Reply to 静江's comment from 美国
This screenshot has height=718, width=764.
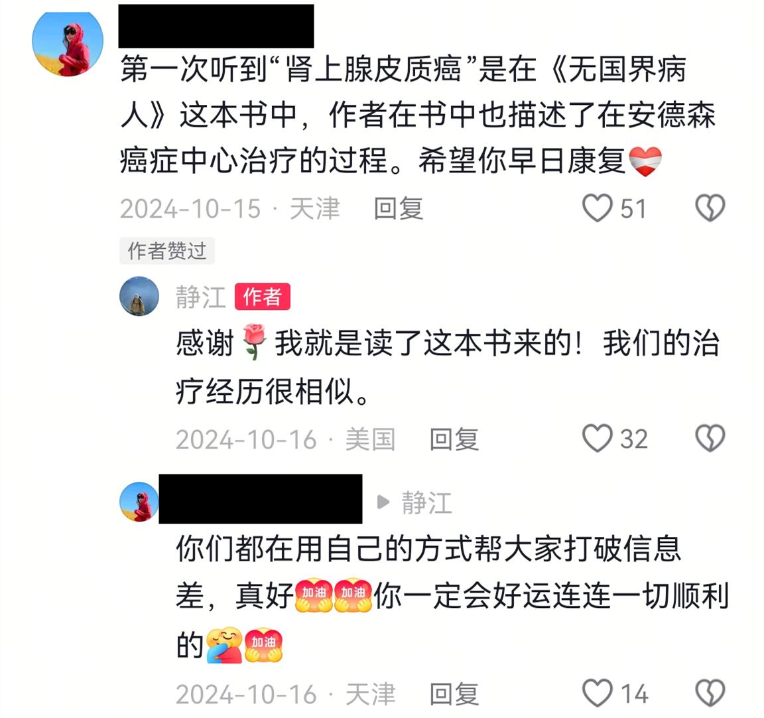tap(454, 439)
